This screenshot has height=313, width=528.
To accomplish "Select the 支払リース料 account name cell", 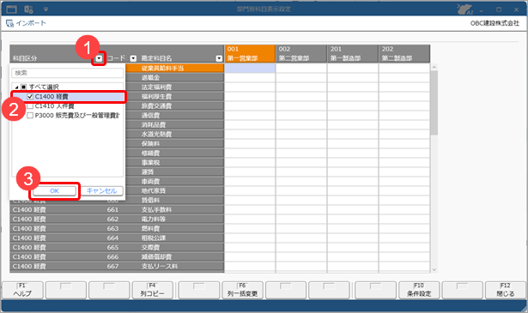I will point(182,267).
